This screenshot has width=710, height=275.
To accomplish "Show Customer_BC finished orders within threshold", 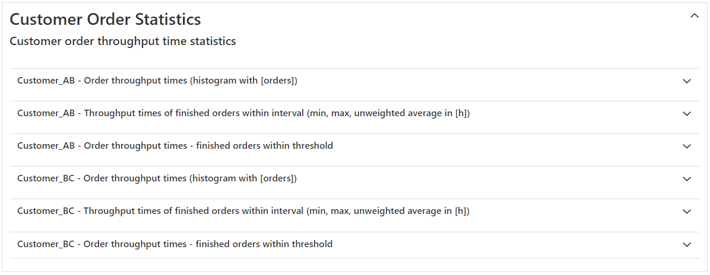I will [x=175, y=244].
